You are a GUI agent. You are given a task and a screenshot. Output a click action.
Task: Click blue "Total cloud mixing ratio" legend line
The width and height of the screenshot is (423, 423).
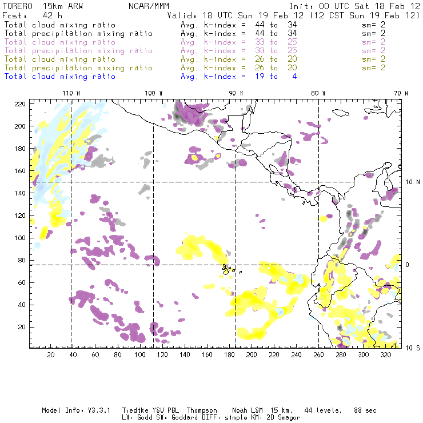click(60, 77)
